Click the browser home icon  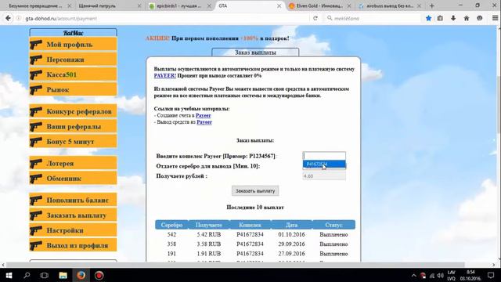click(x=467, y=18)
